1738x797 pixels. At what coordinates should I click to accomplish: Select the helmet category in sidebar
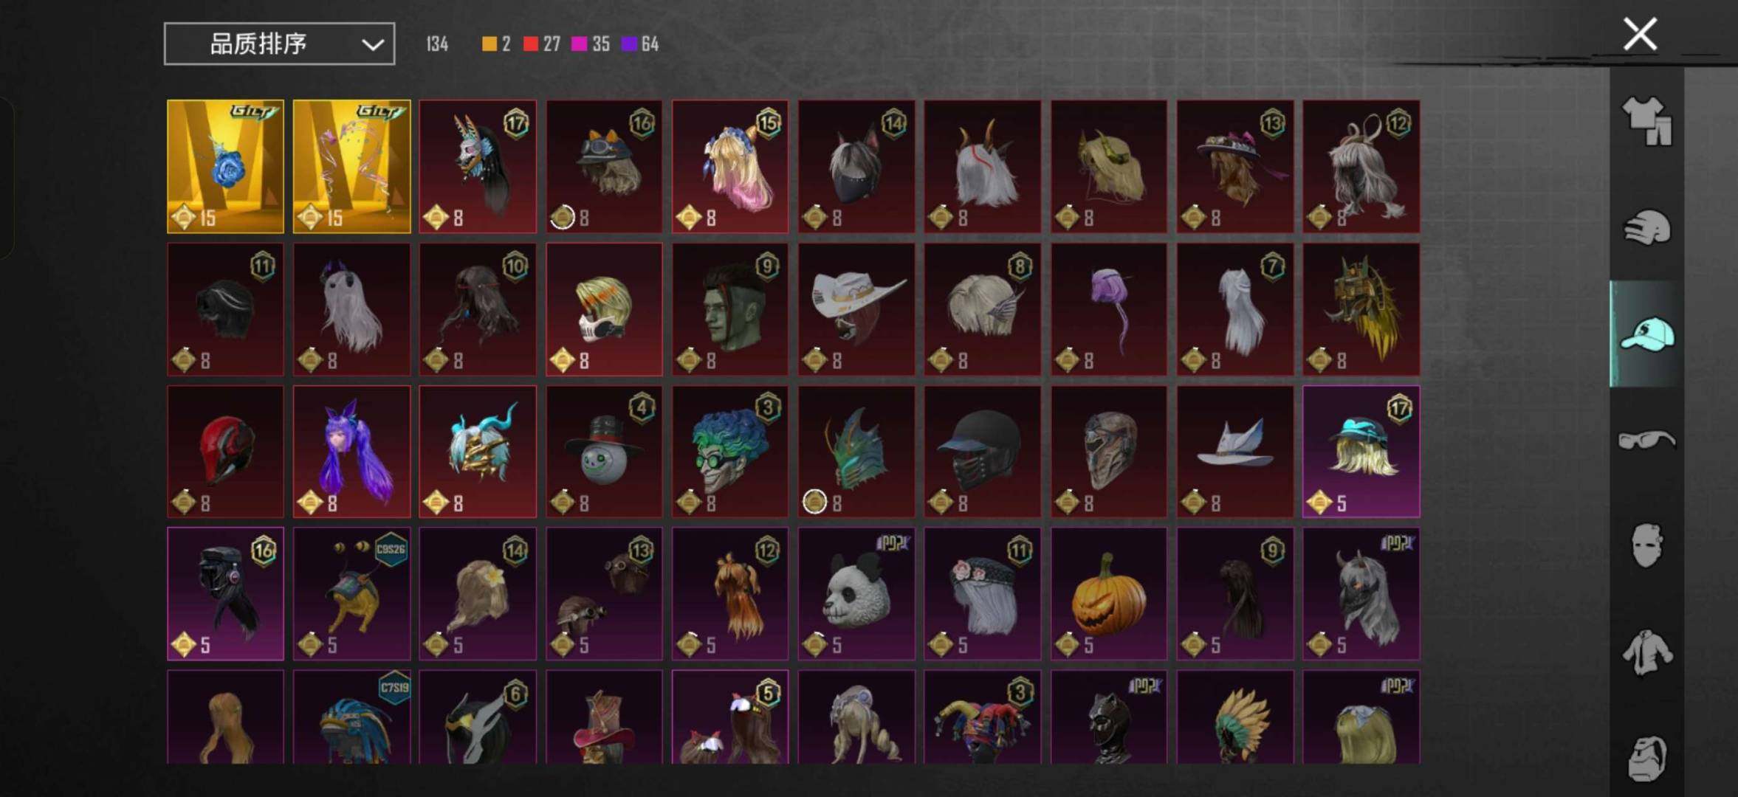(x=1647, y=227)
